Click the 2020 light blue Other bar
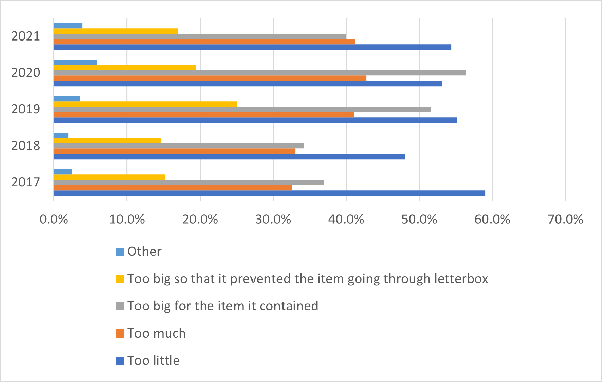This screenshot has width=602, height=382. (75, 62)
